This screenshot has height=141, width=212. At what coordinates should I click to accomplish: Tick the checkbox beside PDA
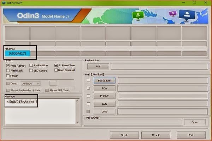tap(88, 88)
